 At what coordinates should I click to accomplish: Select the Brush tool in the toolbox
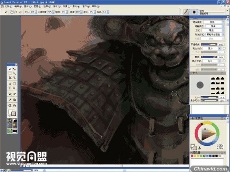[10, 69]
